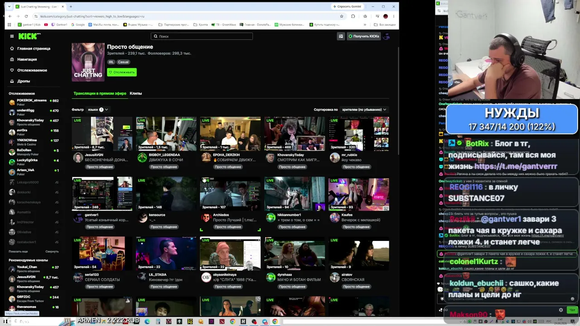The image size is (580, 326).
Task: Click the Archiedos channel avatar
Action: click(x=206, y=217)
